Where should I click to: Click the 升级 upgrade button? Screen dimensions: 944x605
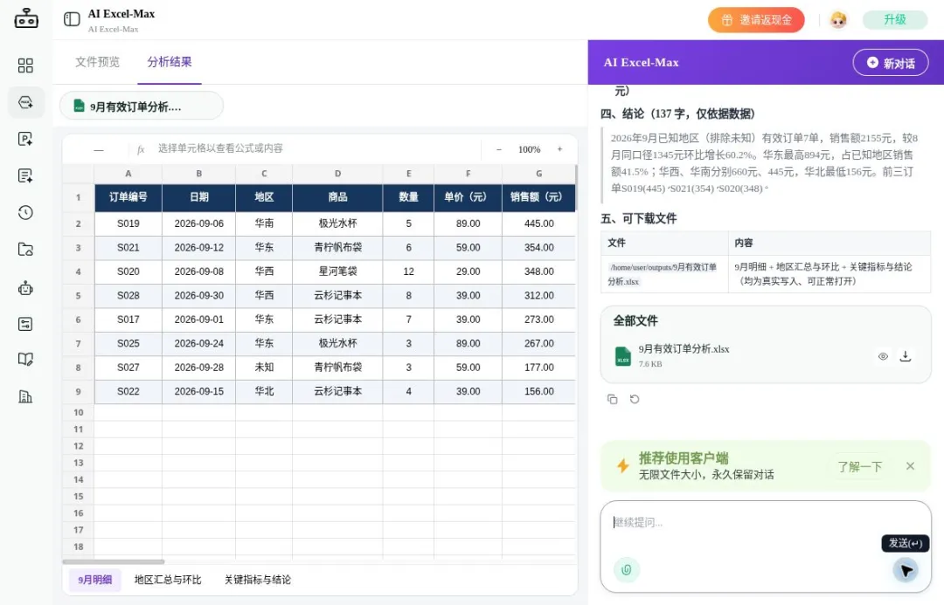pos(895,20)
